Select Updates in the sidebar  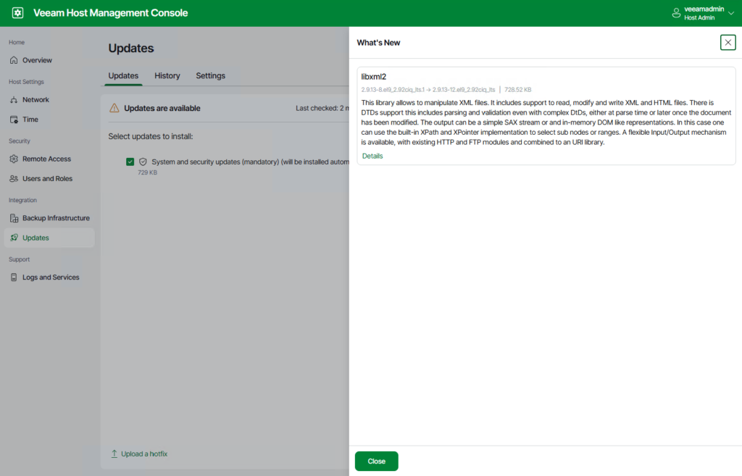(x=49, y=238)
